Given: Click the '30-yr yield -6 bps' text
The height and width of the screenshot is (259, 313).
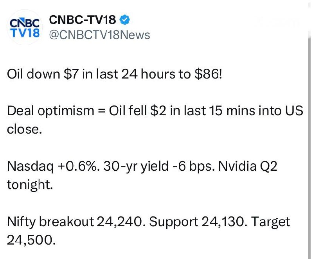Looking at the screenshot, I should [x=159, y=166].
